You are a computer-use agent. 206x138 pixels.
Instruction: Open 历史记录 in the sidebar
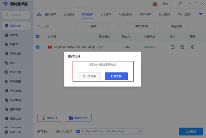(x=13, y=132)
